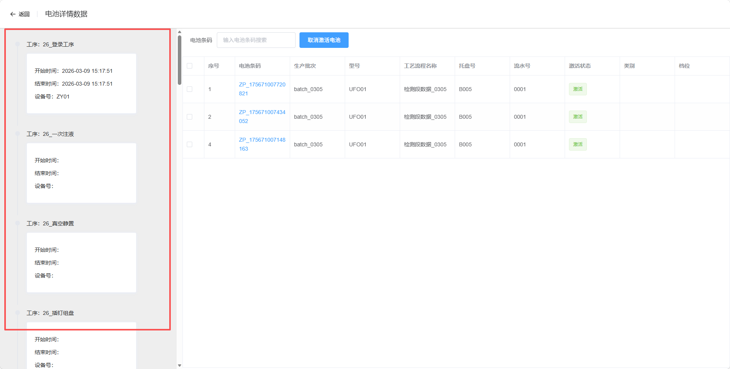This screenshot has height=369, width=730.
Task: Click the 电池详情数据 page title
Action: point(66,14)
